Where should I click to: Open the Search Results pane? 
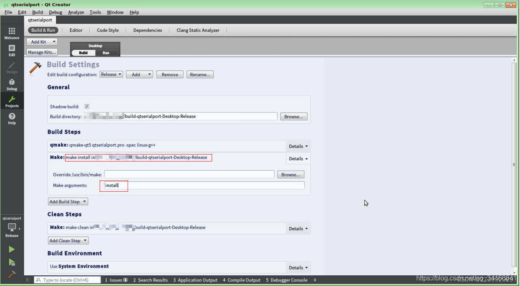pos(150,280)
